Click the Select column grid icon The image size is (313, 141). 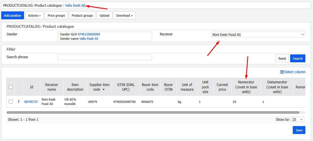pos(282,72)
